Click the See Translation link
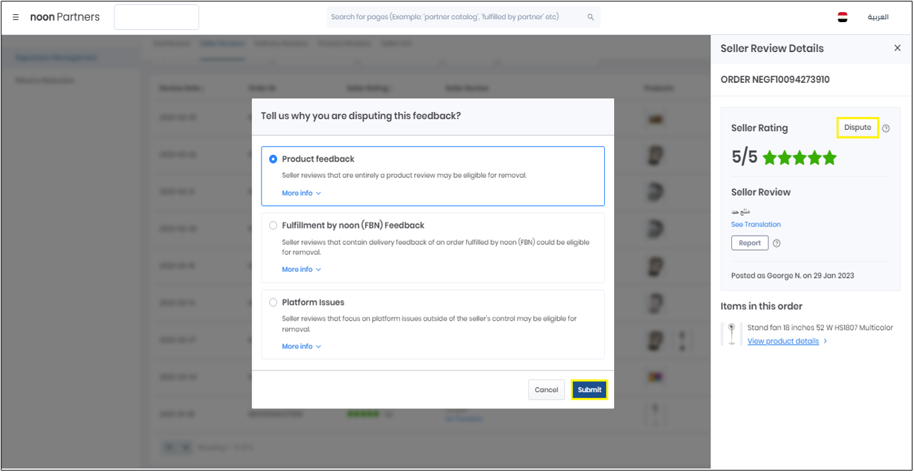914x472 pixels. [755, 224]
